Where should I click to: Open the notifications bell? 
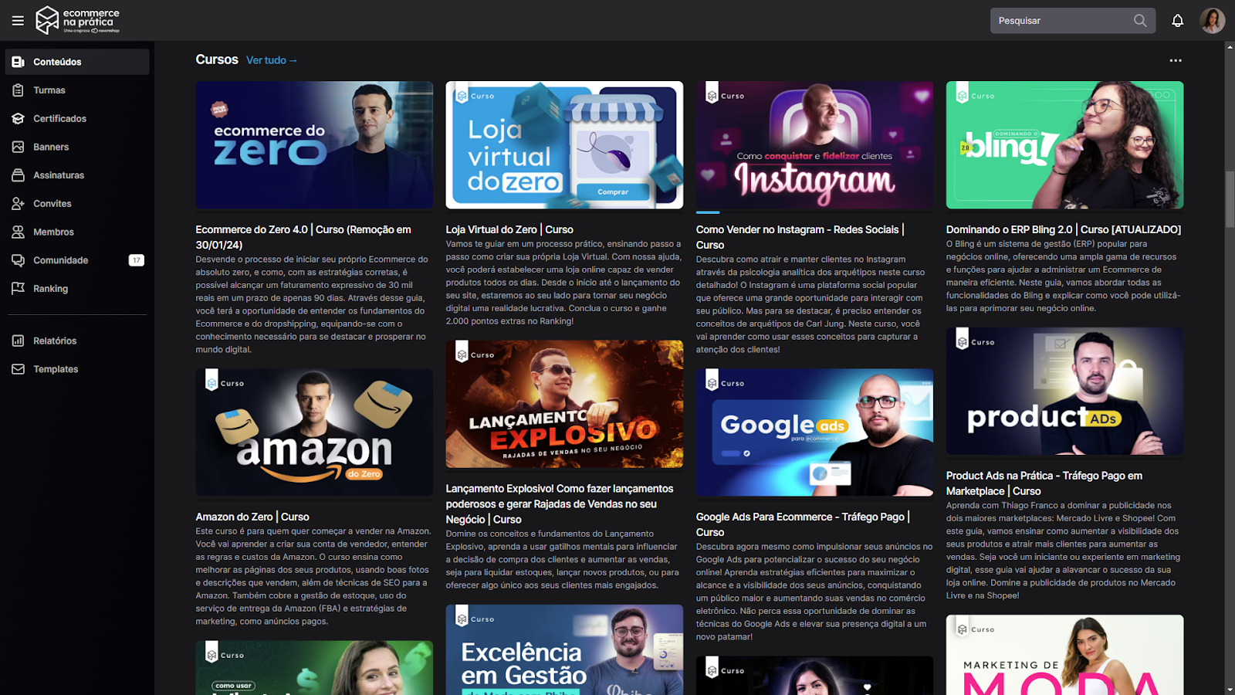(1177, 21)
